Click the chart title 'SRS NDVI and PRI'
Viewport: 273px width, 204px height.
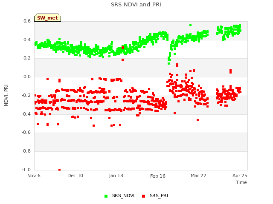click(x=136, y=5)
